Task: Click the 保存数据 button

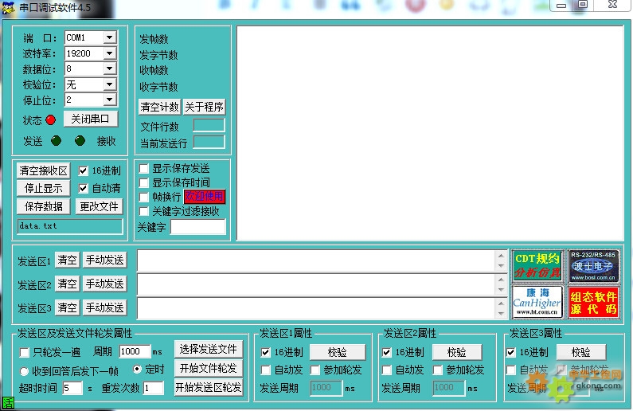Action: tap(43, 207)
